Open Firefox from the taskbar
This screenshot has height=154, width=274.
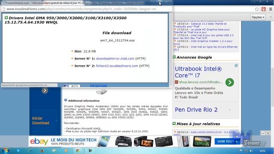42,151
